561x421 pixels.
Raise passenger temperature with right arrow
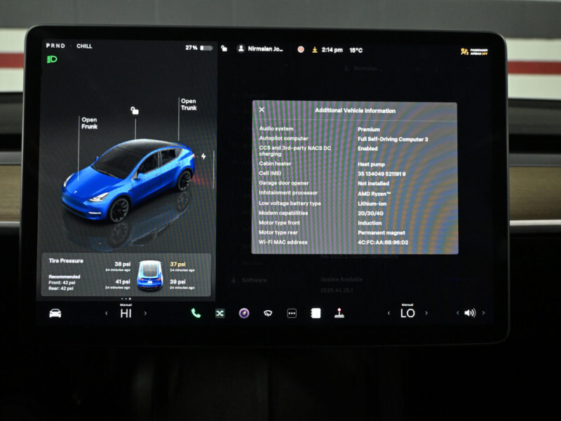pyautogui.click(x=426, y=314)
